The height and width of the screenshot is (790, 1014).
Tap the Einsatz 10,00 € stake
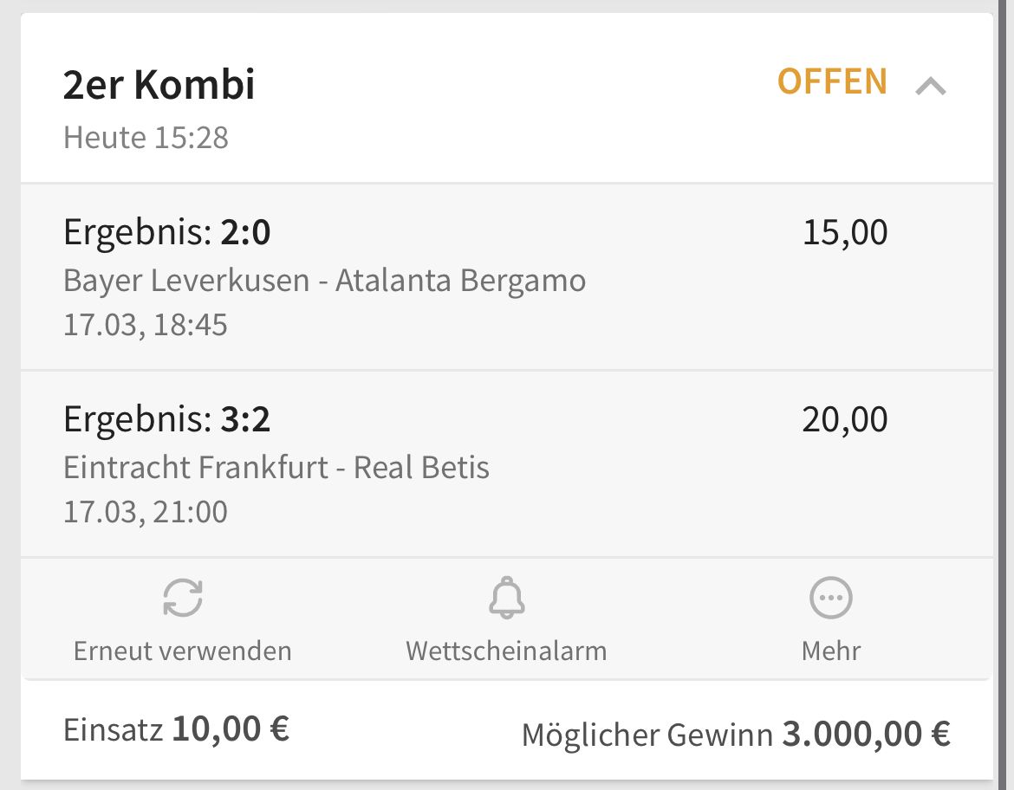click(176, 729)
